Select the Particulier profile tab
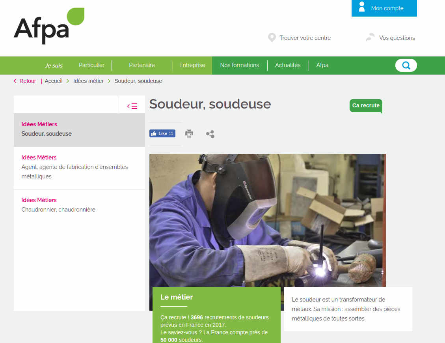The height and width of the screenshot is (343, 445). (x=92, y=65)
